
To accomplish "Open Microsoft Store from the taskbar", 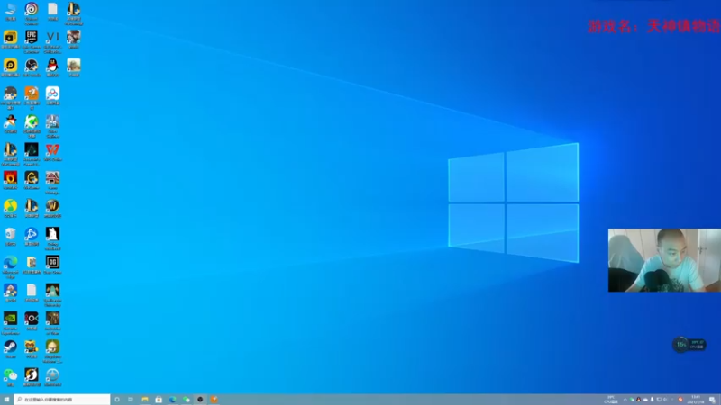I will tap(159, 400).
